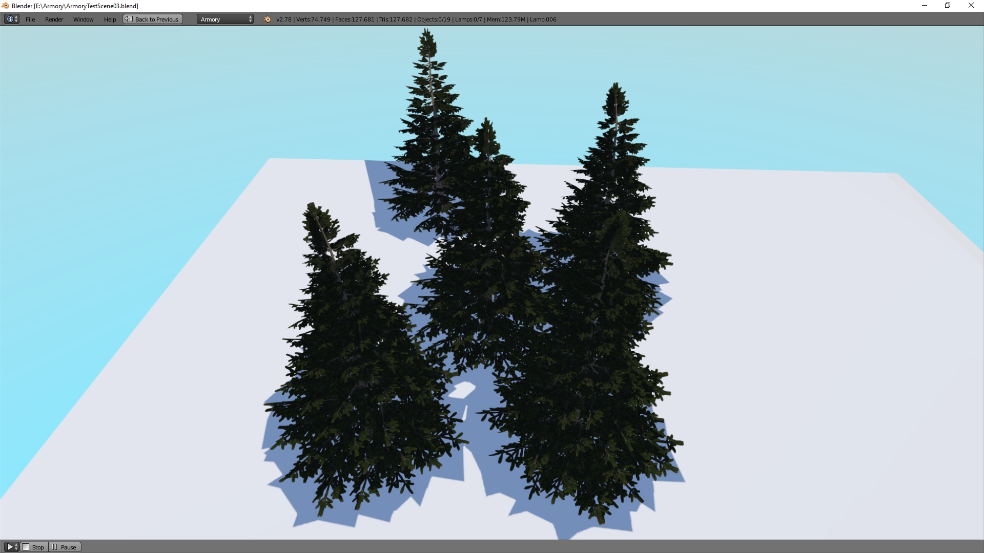Screen dimensions: 984x553
Task: Close the Blender window
Action: click(971, 6)
